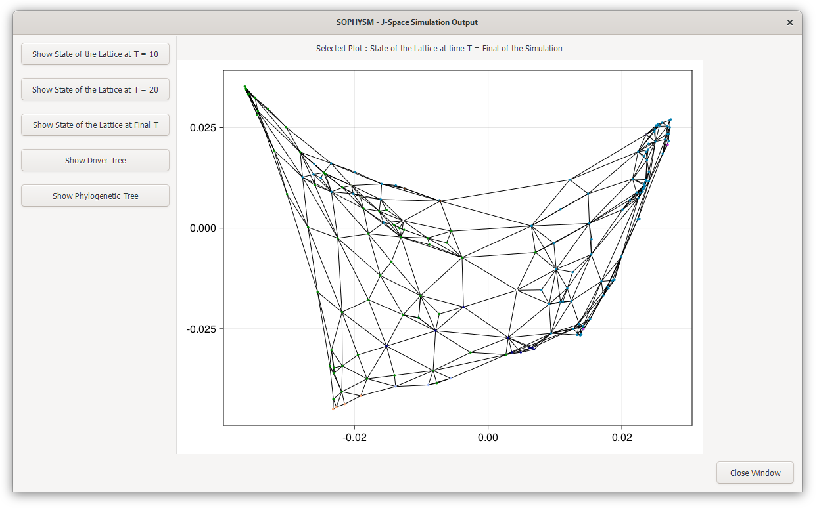Click the 'Selected Plot' caption text

coord(439,48)
